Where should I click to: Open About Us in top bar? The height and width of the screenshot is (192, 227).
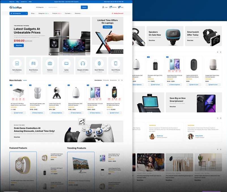[12, 2]
